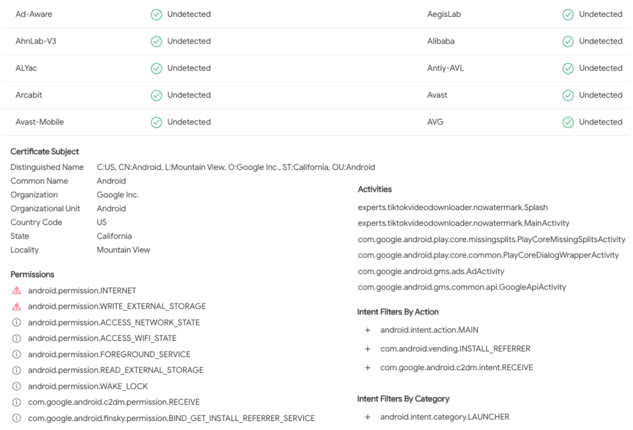Click the GoogleApiActivity entry
This screenshot has width=633, height=430.
[x=462, y=287]
